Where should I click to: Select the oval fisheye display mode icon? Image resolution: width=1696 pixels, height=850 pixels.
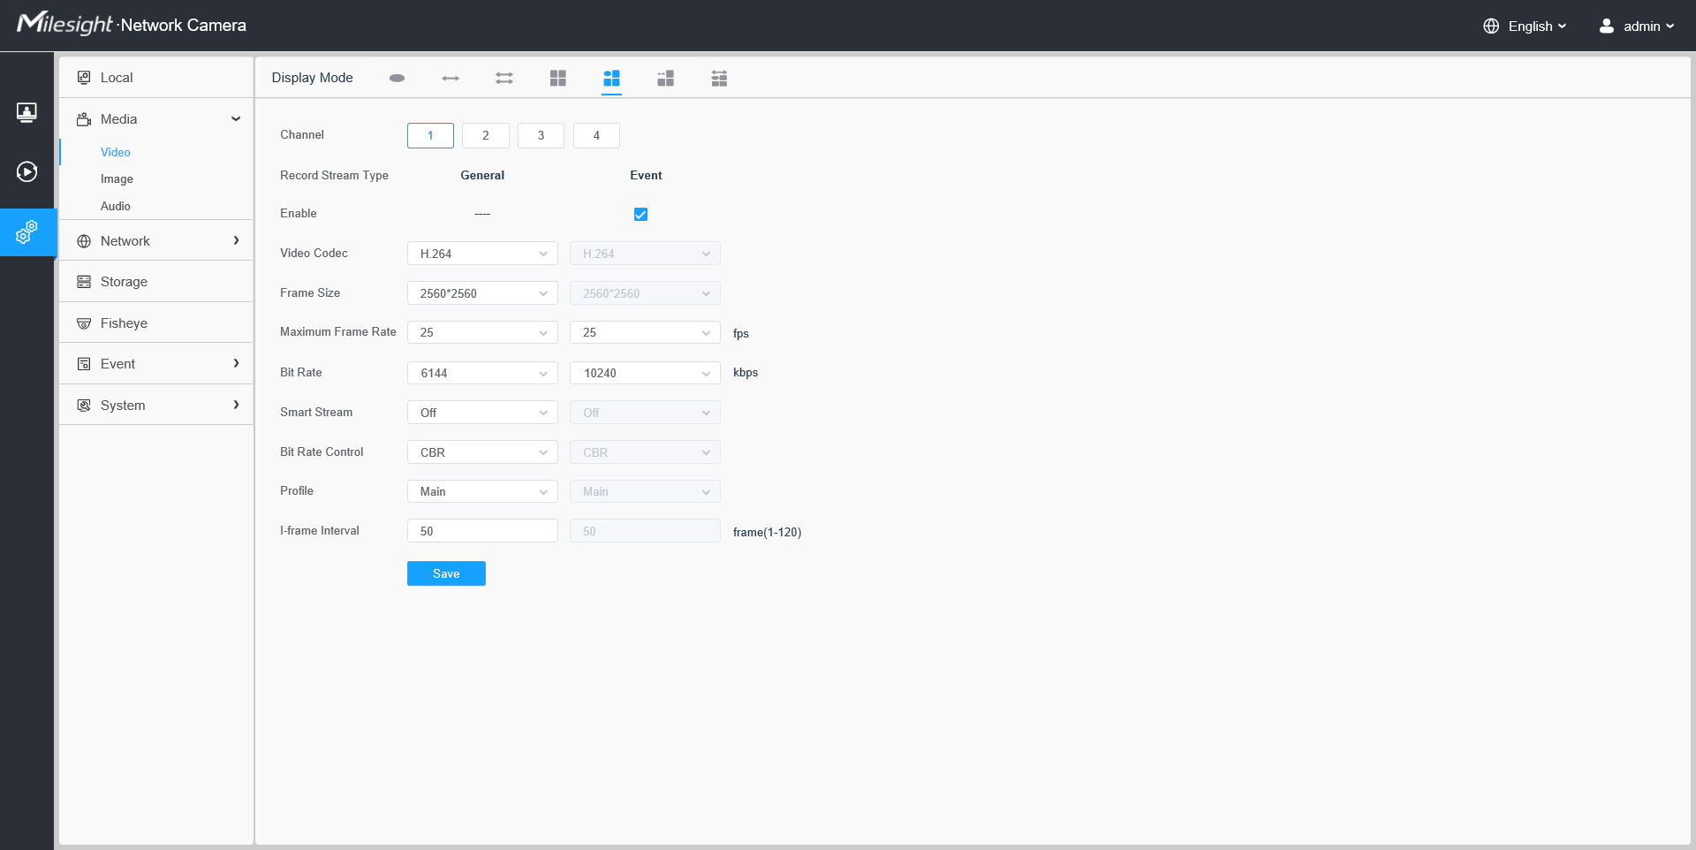coord(397,78)
